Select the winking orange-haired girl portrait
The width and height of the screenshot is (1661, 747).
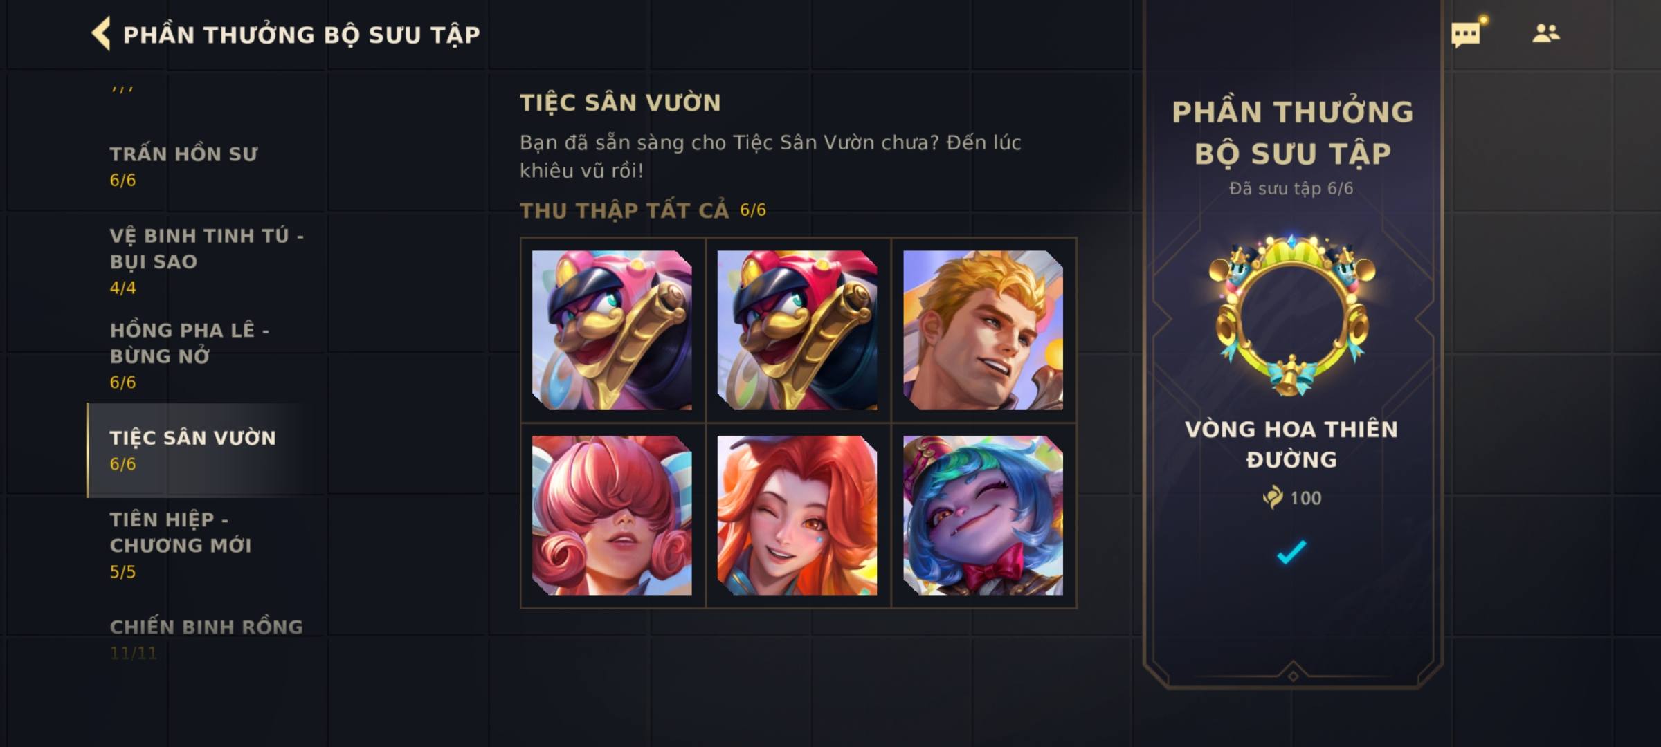(x=797, y=515)
